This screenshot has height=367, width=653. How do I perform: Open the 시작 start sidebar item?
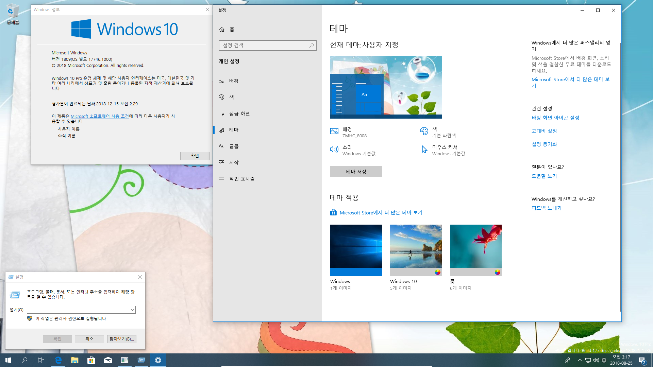[267, 162]
